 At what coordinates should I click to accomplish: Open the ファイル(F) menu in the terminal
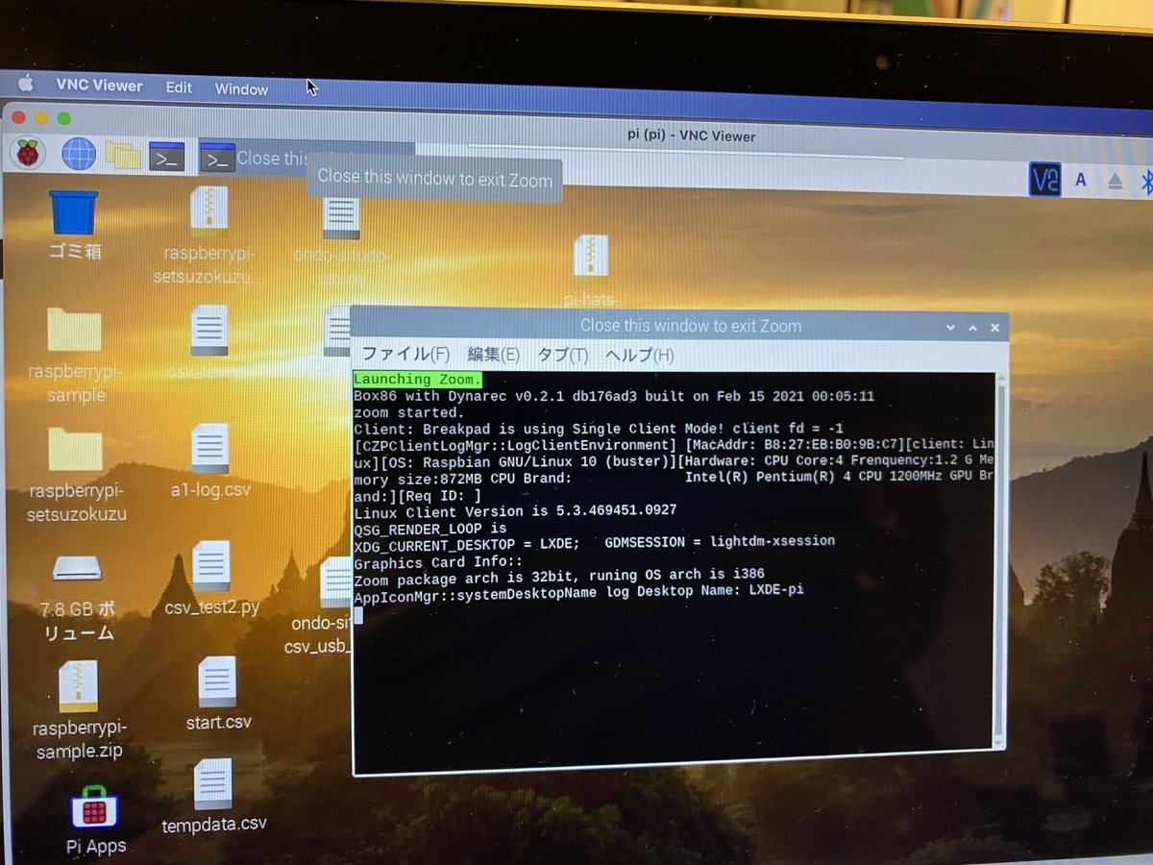[x=405, y=354]
